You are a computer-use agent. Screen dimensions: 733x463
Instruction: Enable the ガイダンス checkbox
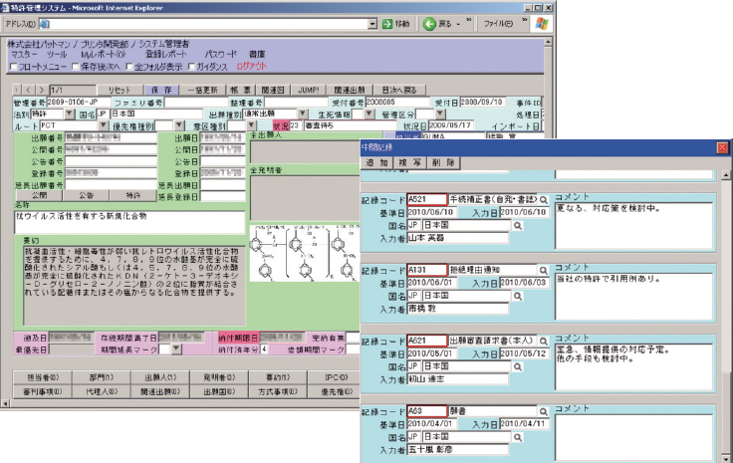click(191, 67)
